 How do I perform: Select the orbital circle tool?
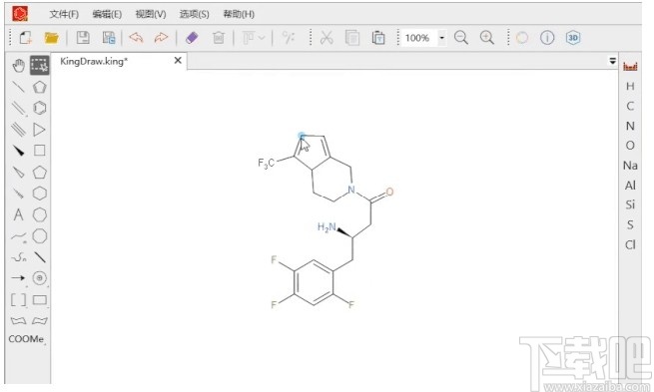[40, 278]
